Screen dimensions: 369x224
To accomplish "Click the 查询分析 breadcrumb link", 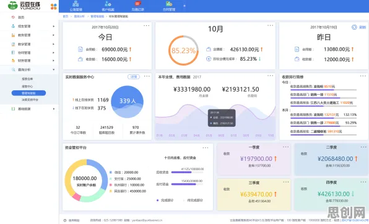I will click(79, 17).
